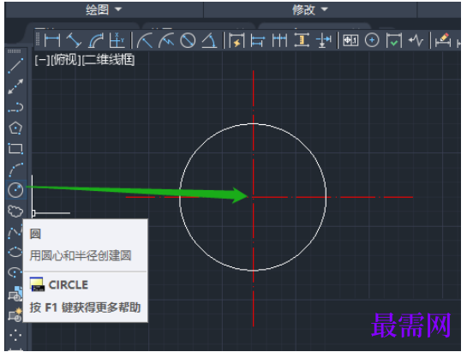Activate the Aligned dimension tool

[x=74, y=40]
